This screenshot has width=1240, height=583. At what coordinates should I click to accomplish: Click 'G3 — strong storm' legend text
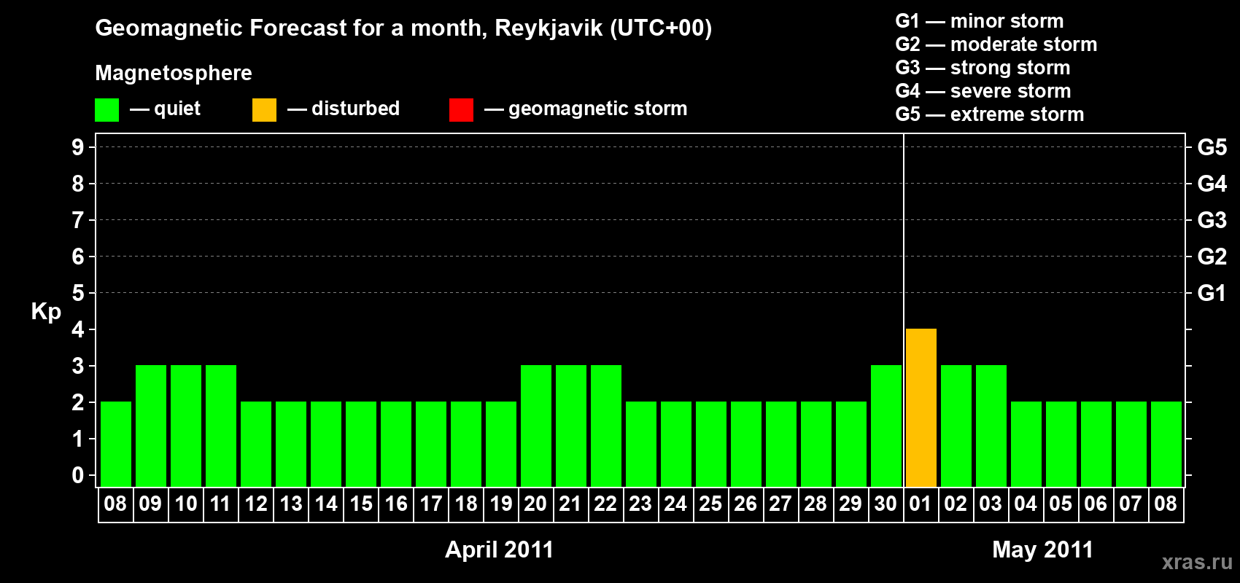983,68
